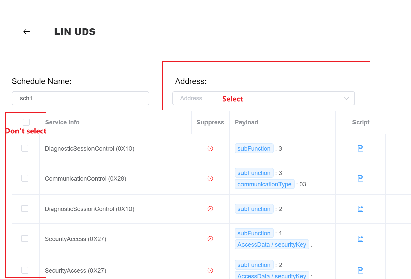411x279 pixels.
Task: Open script for first SecurityAccess (0X27) row
Action: coord(360,239)
